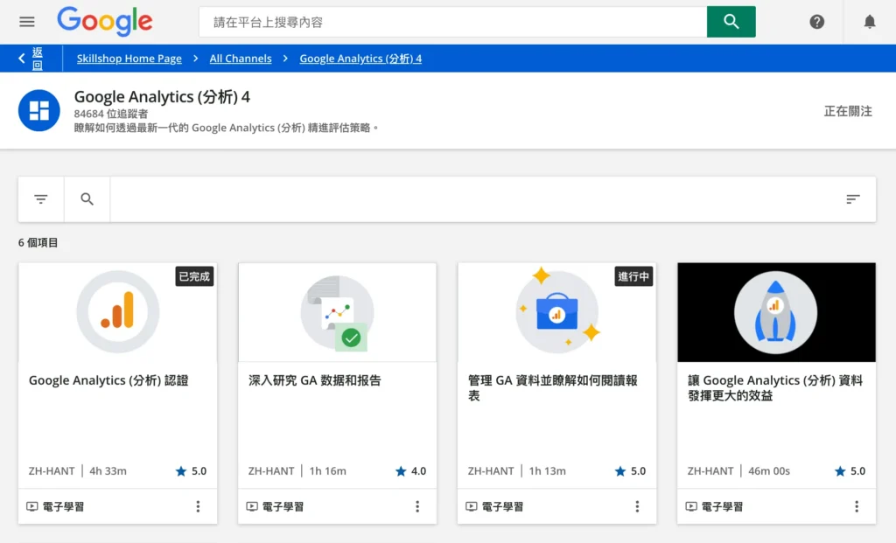
Task: Open the Skillshop Home Page breadcrumb link
Action: click(x=129, y=59)
